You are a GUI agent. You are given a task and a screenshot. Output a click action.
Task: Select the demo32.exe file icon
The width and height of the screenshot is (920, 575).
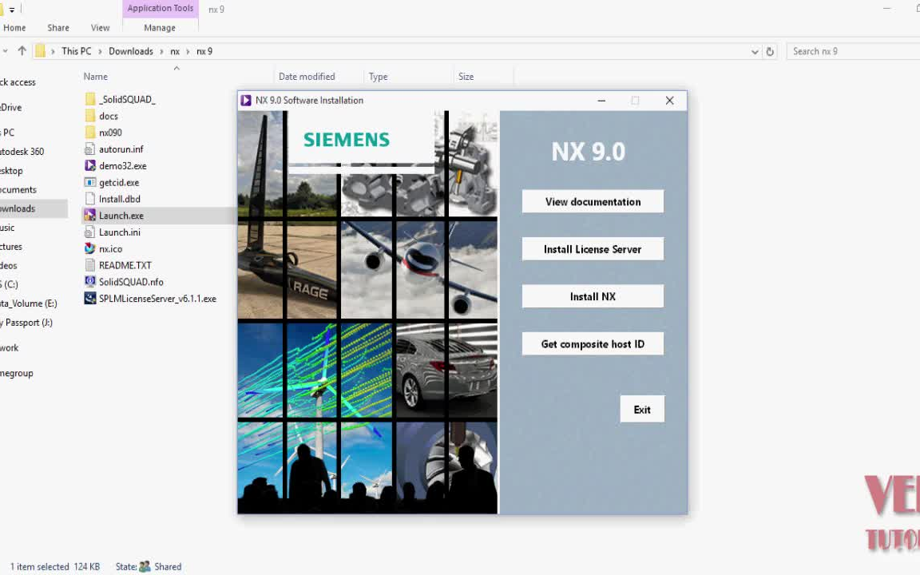coord(90,166)
